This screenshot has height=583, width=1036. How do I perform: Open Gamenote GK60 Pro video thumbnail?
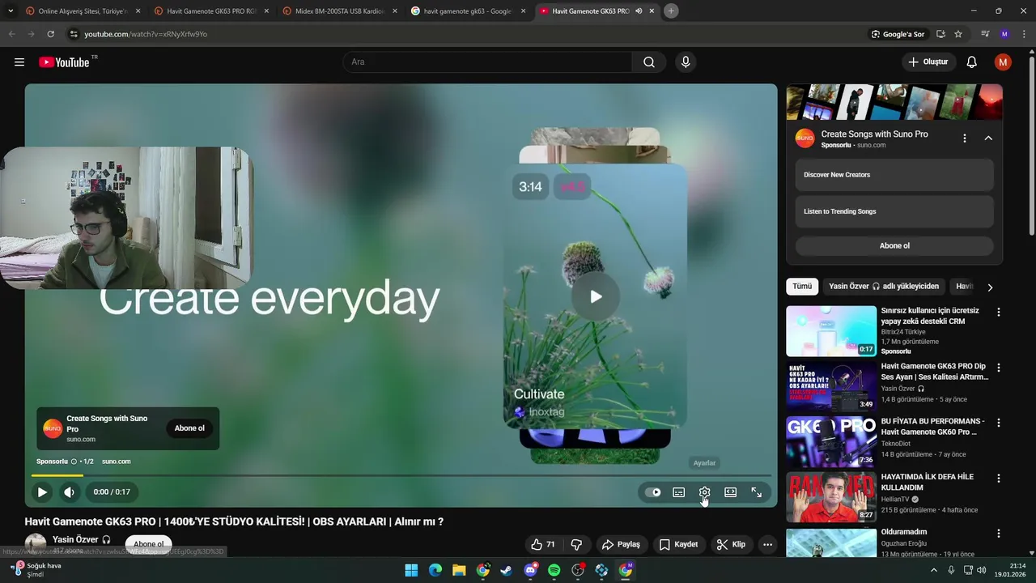[831, 442]
